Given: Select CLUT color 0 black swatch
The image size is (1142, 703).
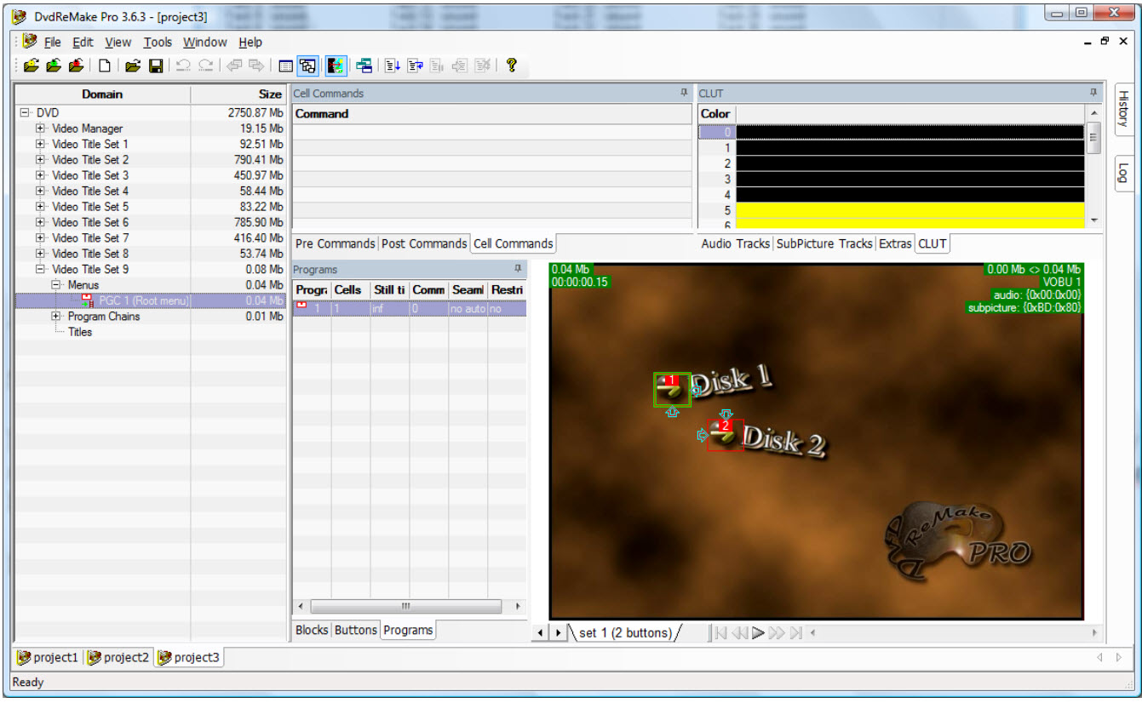Looking at the screenshot, I should 910,132.
